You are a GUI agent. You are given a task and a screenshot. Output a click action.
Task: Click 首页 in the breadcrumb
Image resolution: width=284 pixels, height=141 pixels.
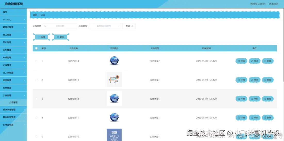[35, 15]
